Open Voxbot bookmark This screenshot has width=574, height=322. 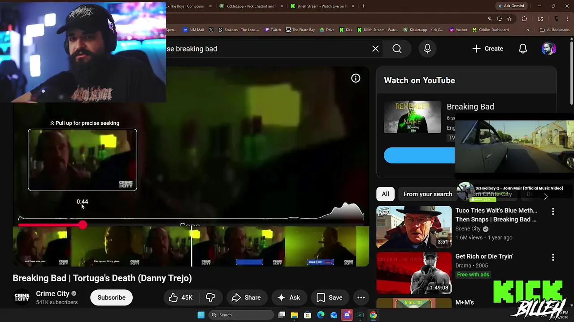pos(458,30)
